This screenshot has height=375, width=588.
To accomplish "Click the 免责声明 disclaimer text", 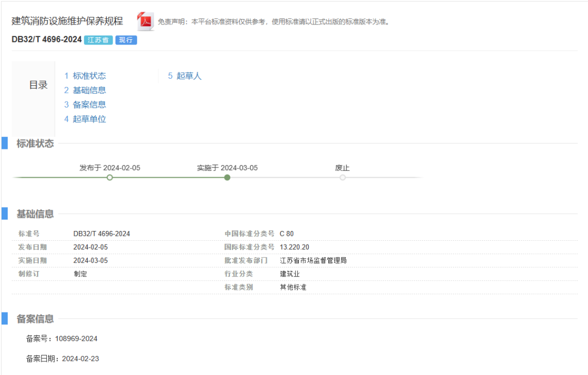I will pyautogui.click(x=273, y=22).
